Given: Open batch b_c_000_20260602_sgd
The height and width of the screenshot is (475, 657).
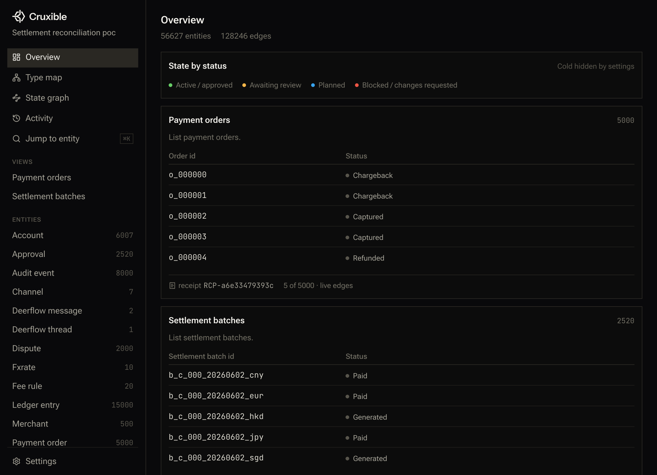Looking at the screenshot, I should point(402,458).
